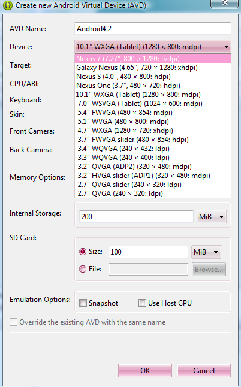Image resolution: width=241 pixels, height=387 pixels.
Task: Select 4.7" WXGA xhdpi device
Action: click(x=153, y=131)
